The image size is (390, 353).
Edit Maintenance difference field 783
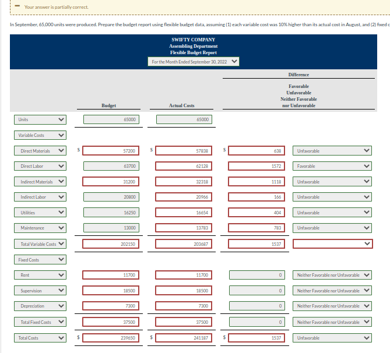coord(257,228)
